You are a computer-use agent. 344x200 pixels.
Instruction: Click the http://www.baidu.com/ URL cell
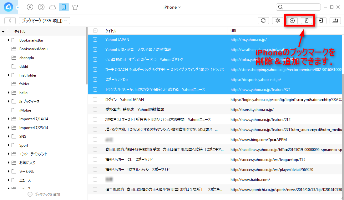[x=250, y=180]
